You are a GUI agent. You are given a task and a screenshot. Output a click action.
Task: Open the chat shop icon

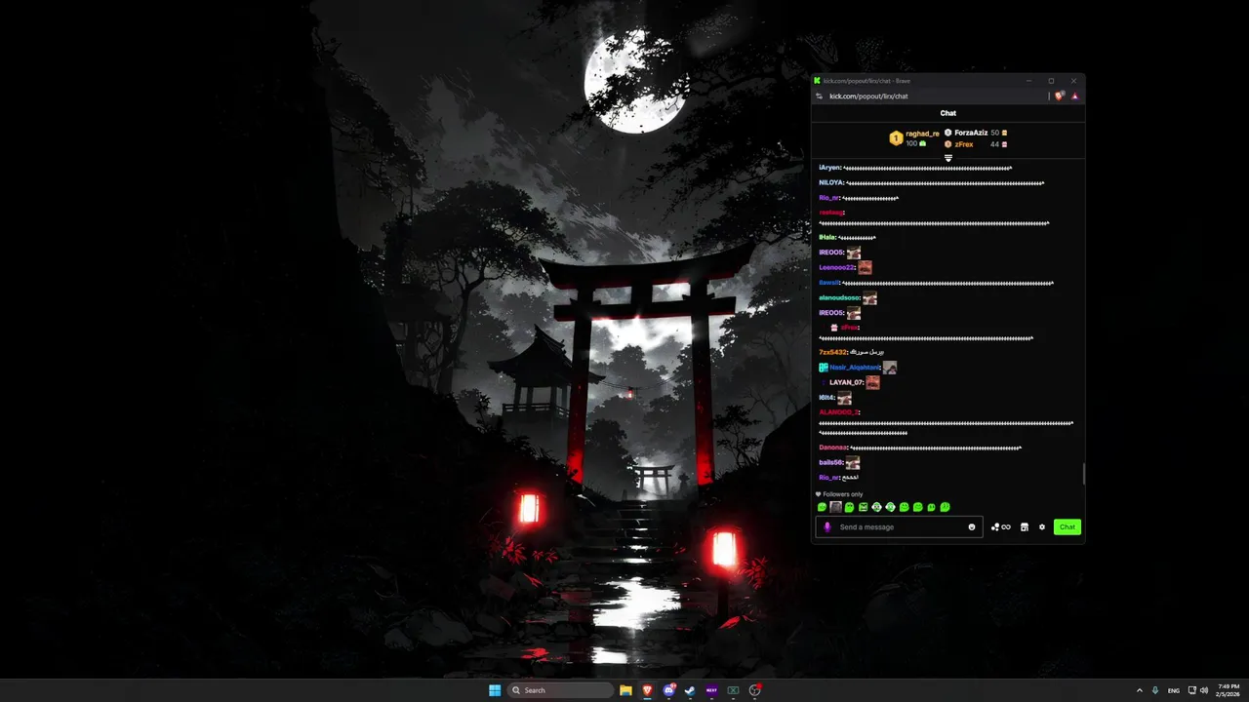coord(1024,526)
